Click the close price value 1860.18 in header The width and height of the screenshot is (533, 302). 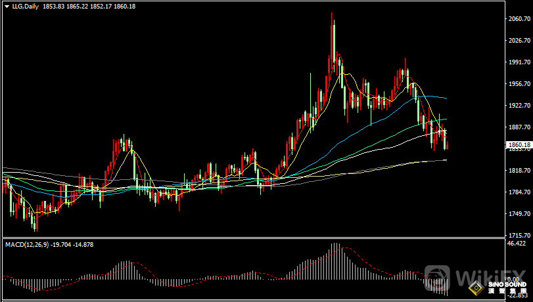pos(124,7)
